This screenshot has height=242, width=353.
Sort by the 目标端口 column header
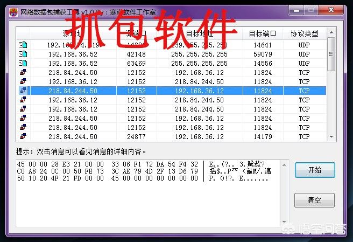[x=263, y=33]
